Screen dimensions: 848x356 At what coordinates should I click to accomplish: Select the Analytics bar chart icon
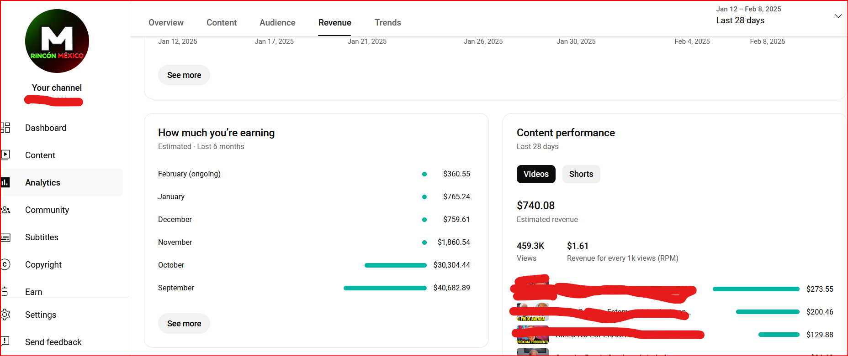(x=5, y=182)
